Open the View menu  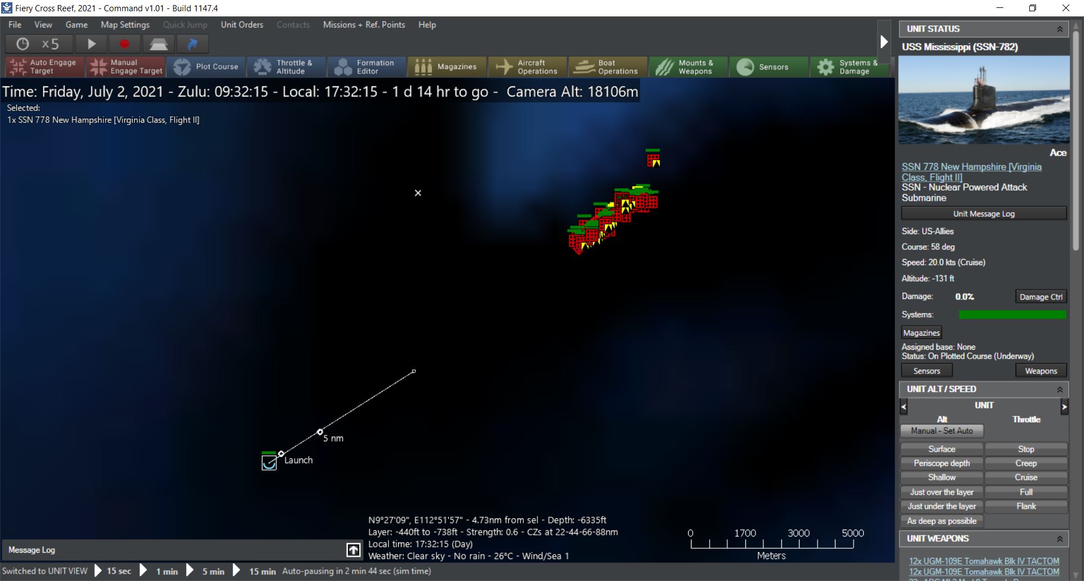point(43,25)
